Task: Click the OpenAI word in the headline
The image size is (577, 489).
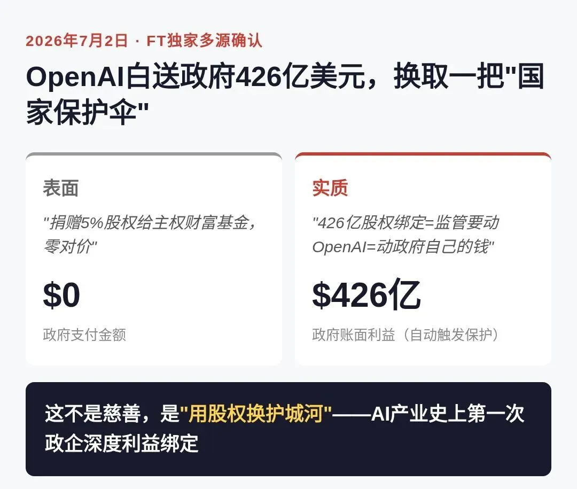Action: 75,79
